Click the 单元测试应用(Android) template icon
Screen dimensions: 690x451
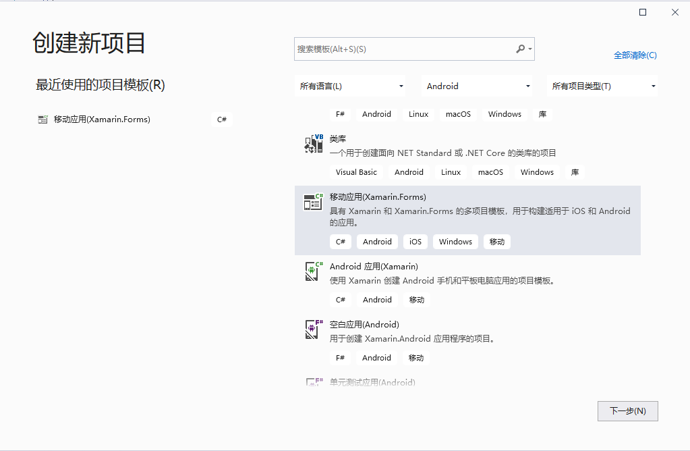(314, 382)
